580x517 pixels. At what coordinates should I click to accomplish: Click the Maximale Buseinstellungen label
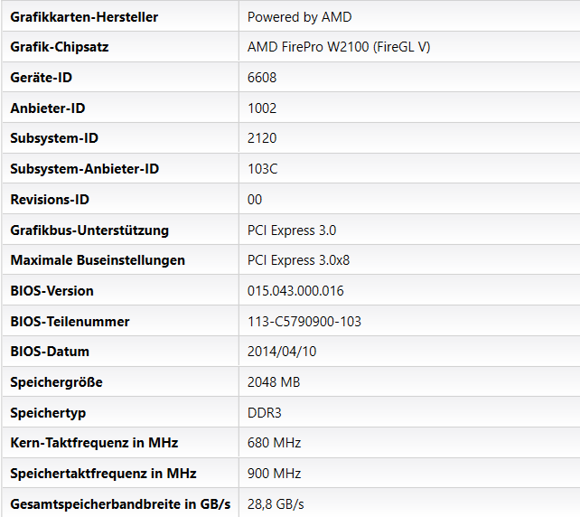point(98,260)
